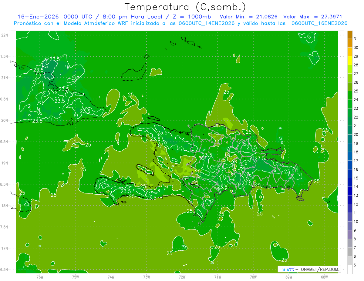Click the white colorbar swatch below 5

[x=350, y=269]
